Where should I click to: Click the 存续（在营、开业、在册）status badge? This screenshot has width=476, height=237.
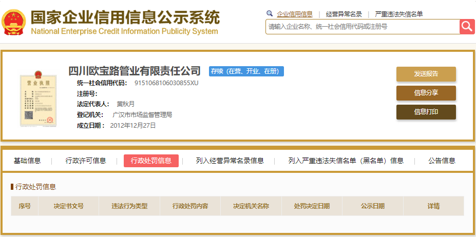click(246, 71)
